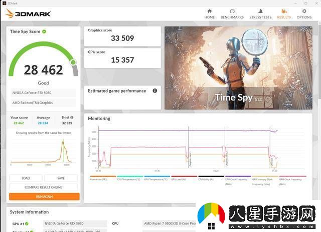Image resolution: width=321 pixels, height=232 pixels.
Task: Toggle the Frame rate (FPS) legend series
Action: tap(103, 178)
